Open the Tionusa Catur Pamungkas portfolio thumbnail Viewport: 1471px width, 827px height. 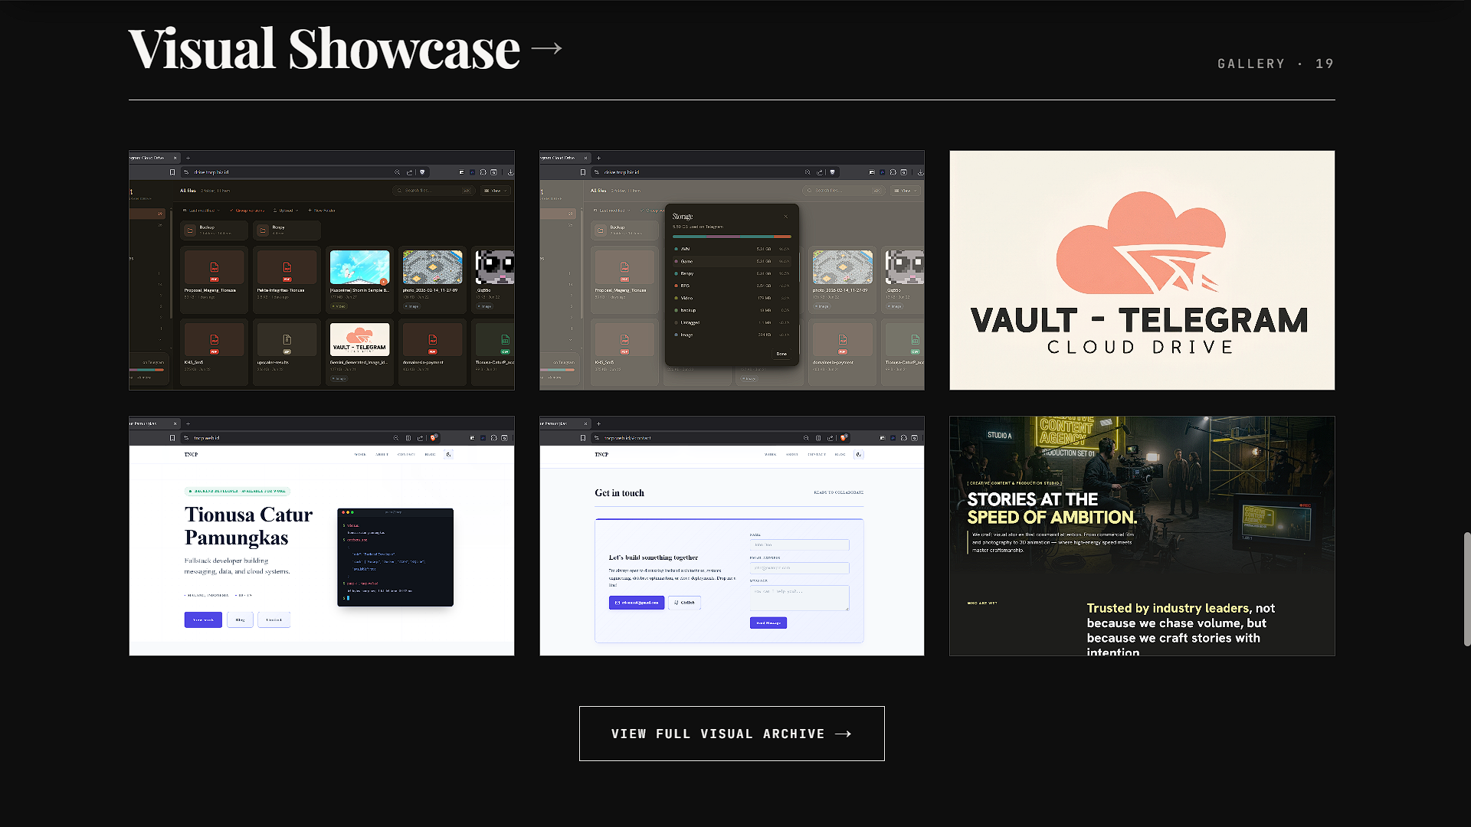tap(322, 536)
